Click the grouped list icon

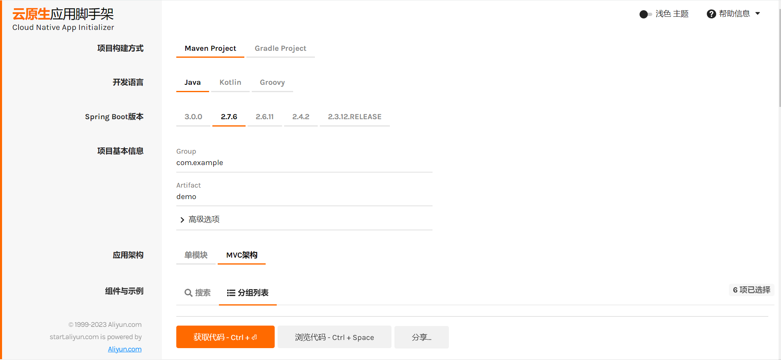(231, 293)
